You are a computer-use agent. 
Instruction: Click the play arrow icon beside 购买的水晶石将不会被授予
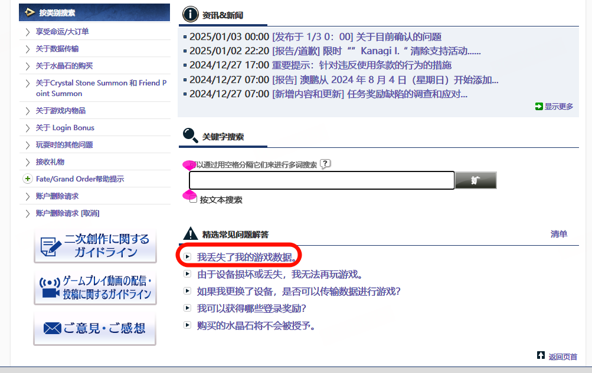point(187,325)
